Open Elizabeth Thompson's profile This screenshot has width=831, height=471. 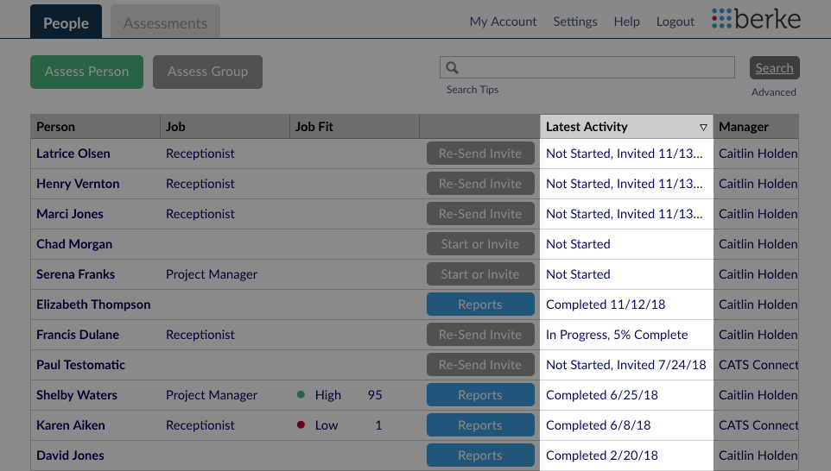(93, 305)
